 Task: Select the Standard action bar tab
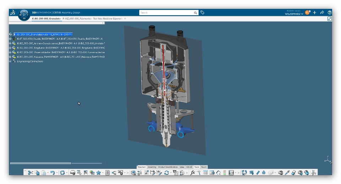tap(142, 167)
